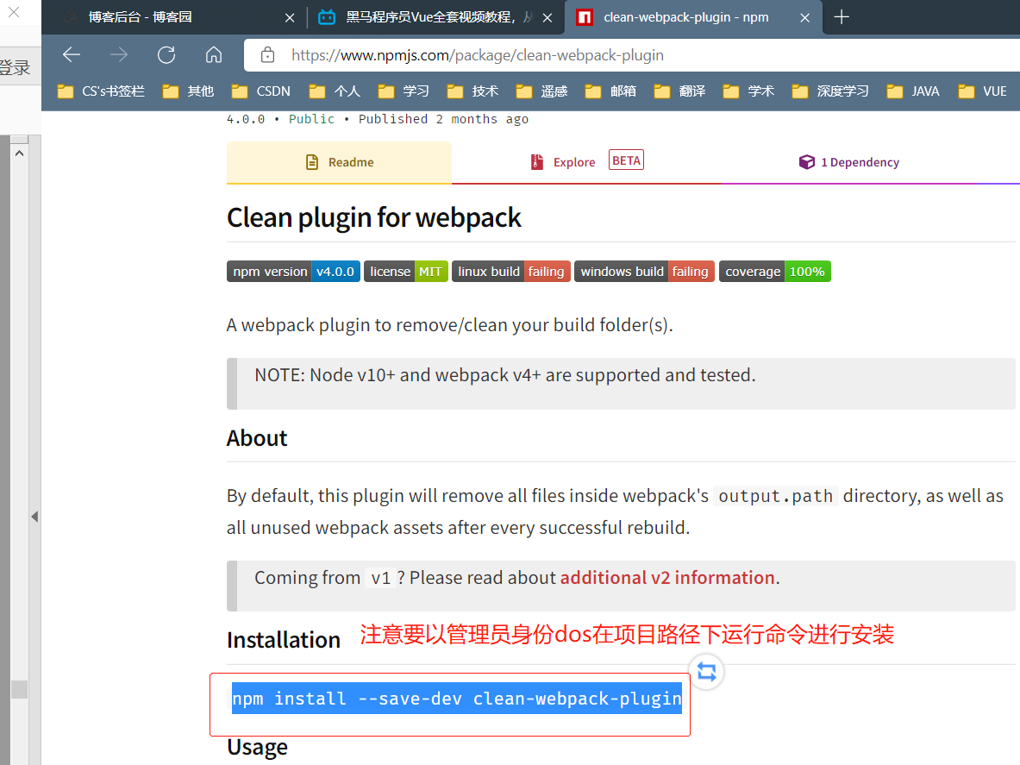Open the 技术 bookmark folder
Viewport: 1020px width, 765px height.
(472, 91)
